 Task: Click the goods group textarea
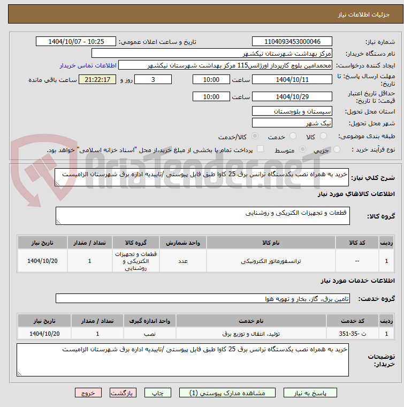pyautogui.click(x=203, y=216)
